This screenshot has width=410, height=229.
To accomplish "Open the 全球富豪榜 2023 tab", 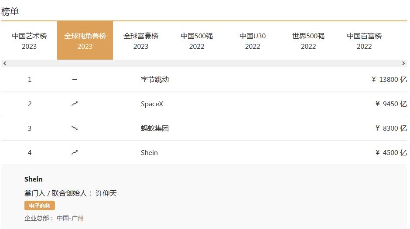I will (141, 40).
